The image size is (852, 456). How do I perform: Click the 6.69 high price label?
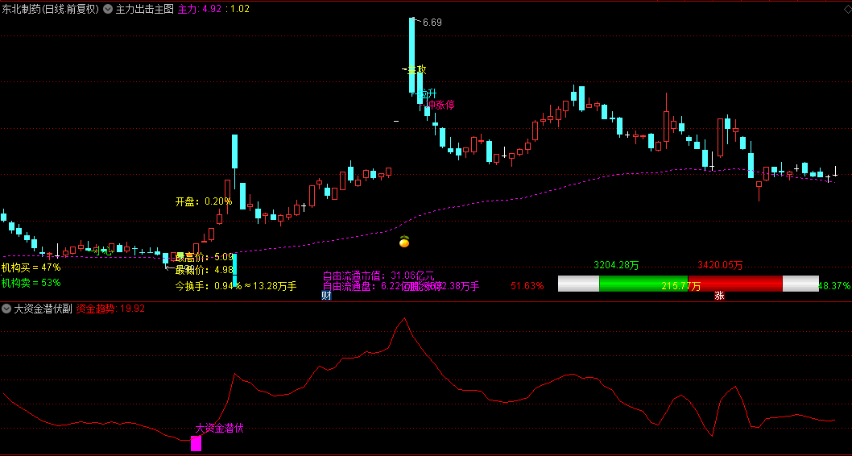tap(432, 23)
